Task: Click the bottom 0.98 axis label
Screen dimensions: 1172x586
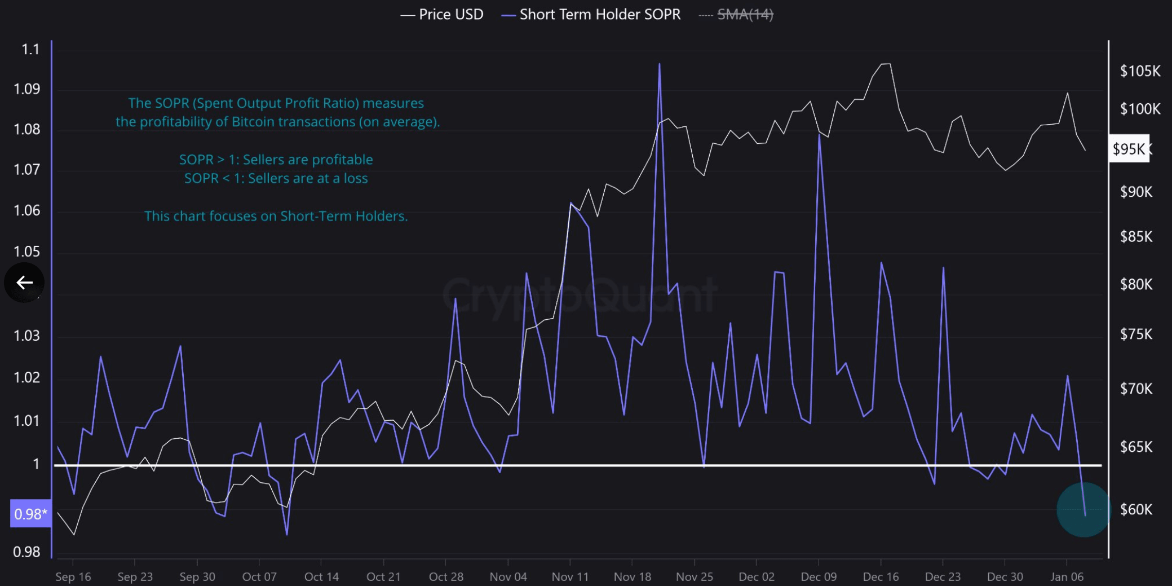Action: pyautogui.click(x=27, y=552)
